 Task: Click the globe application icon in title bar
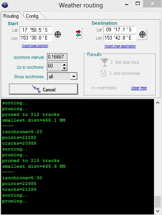pyautogui.click(x=5, y=5)
